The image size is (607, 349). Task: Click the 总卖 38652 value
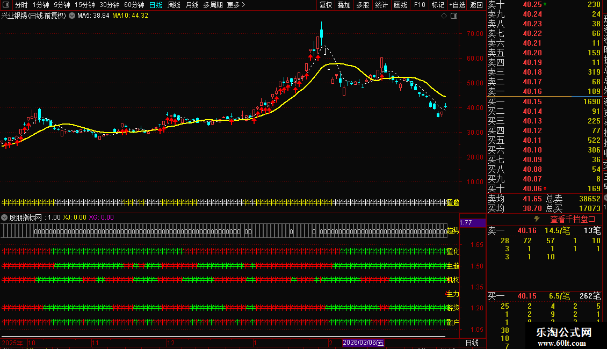point(590,199)
